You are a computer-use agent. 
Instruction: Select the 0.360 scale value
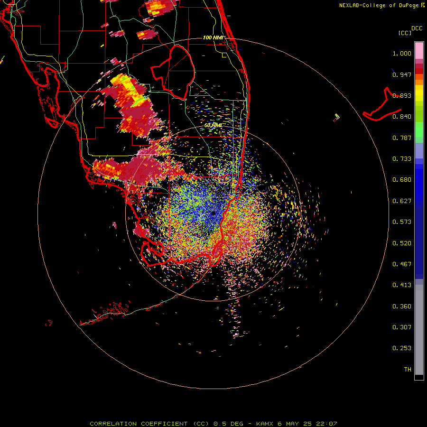[x=402, y=306]
